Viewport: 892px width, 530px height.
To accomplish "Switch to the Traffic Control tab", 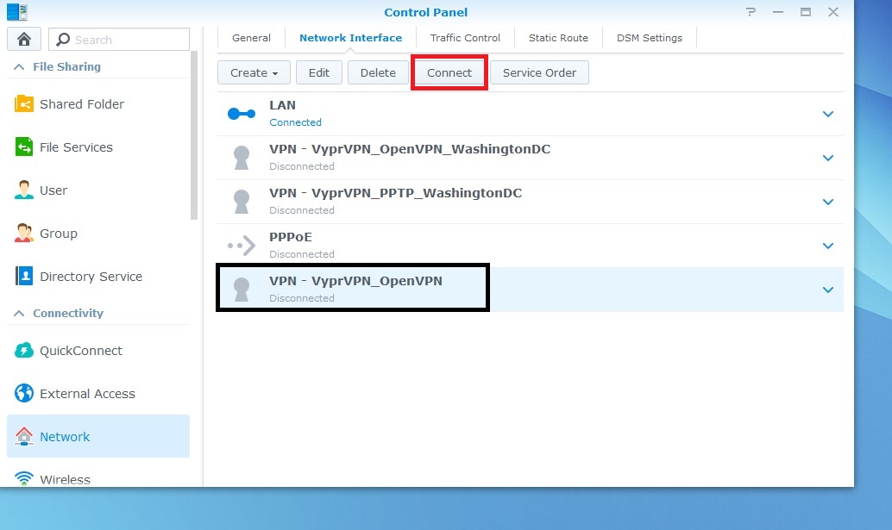I will (x=465, y=37).
